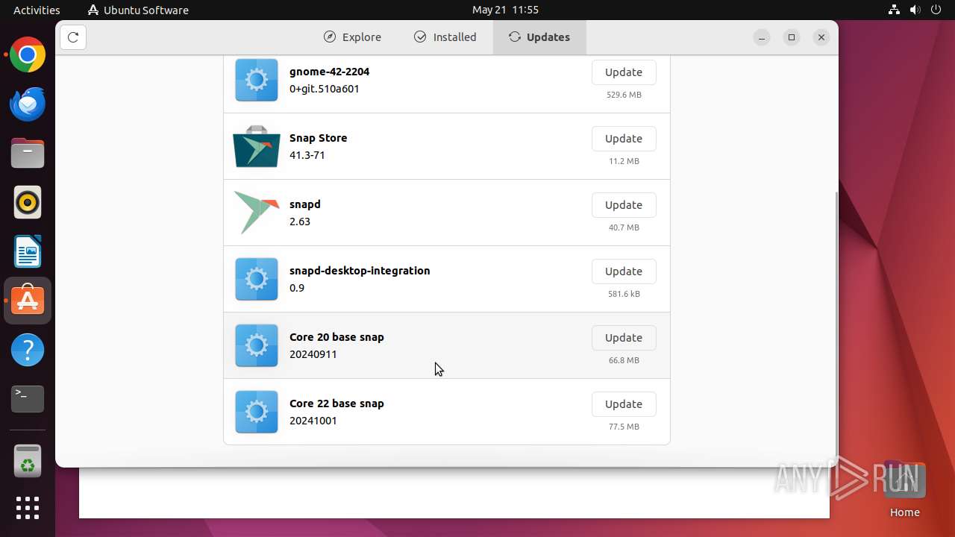Click the snapd-desktop-integration gear icon
This screenshot has width=955, height=537.
coord(257,279)
